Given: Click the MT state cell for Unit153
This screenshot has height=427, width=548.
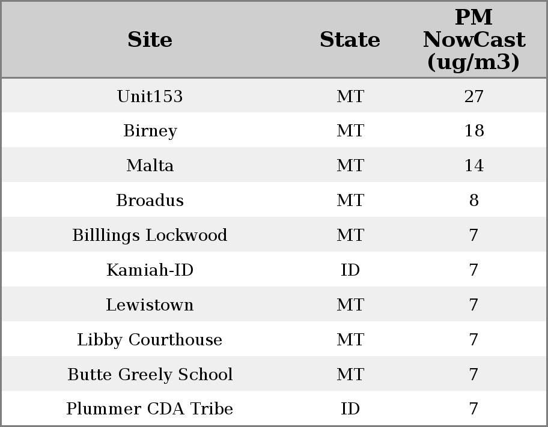Looking at the screenshot, I should point(350,97).
